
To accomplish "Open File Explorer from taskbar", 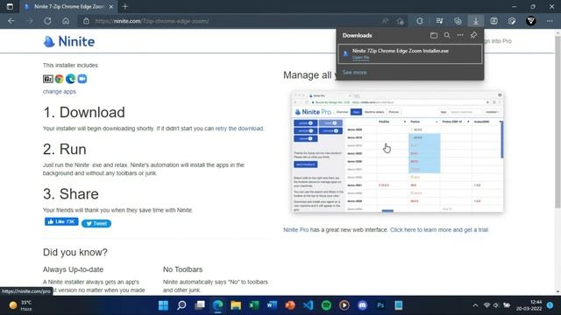I will point(236,305).
